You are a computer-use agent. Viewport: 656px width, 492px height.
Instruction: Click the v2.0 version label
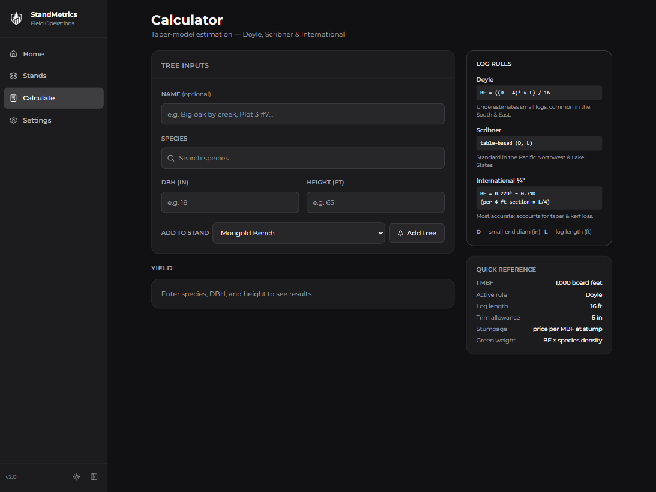click(x=11, y=477)
